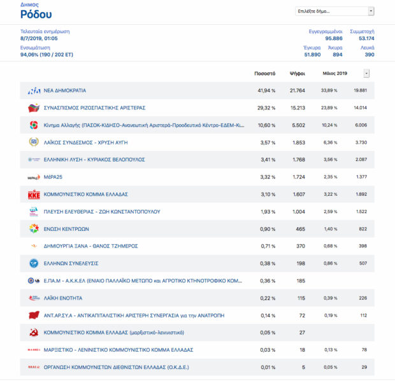Image resolution: width=395 pixels, height=381 pixels.
Task: Click the Ελλήνων Συνέλευσις blue circle logo
Action: click(x=34, y=263)
